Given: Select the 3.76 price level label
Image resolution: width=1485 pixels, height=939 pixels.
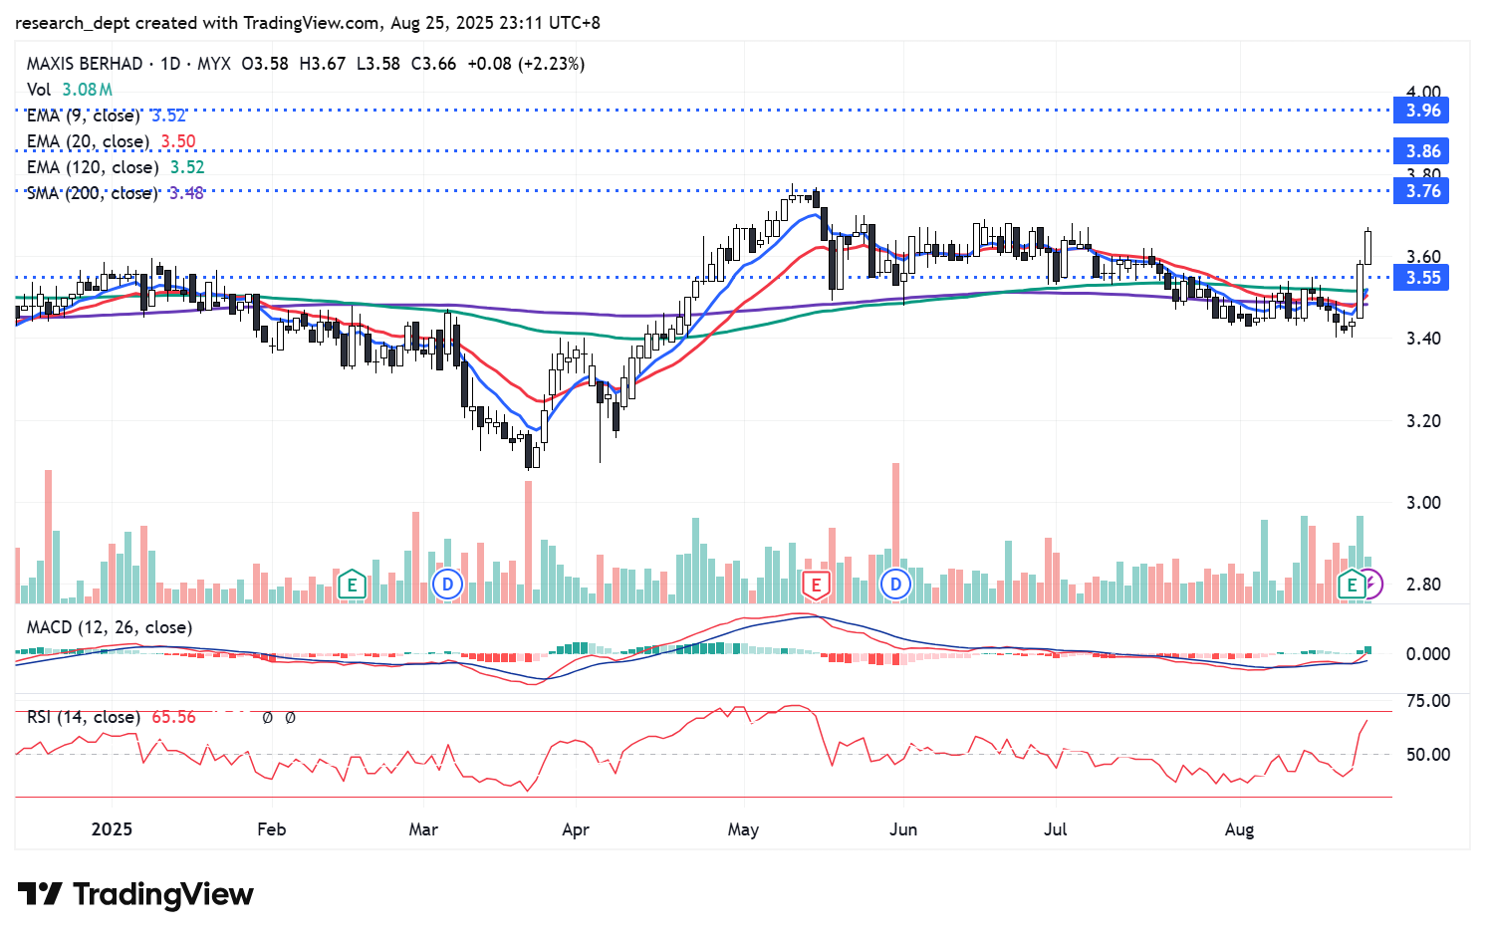Looking at the screenshot, I should tap(1422, 191).
